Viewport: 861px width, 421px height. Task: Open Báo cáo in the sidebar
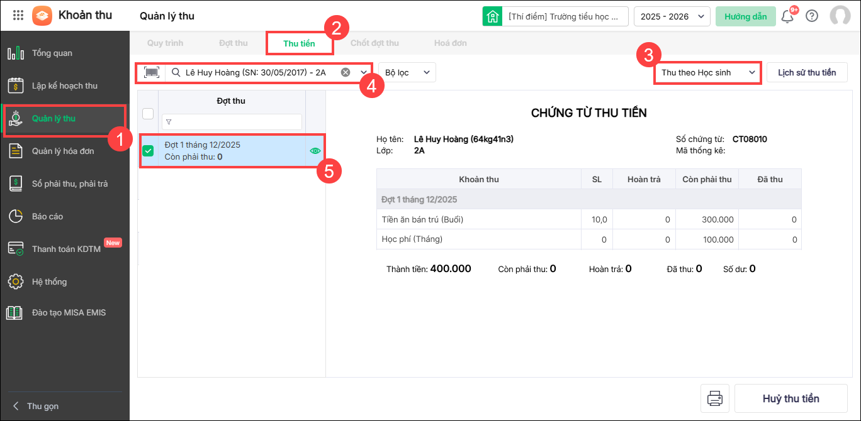[48, 216]
